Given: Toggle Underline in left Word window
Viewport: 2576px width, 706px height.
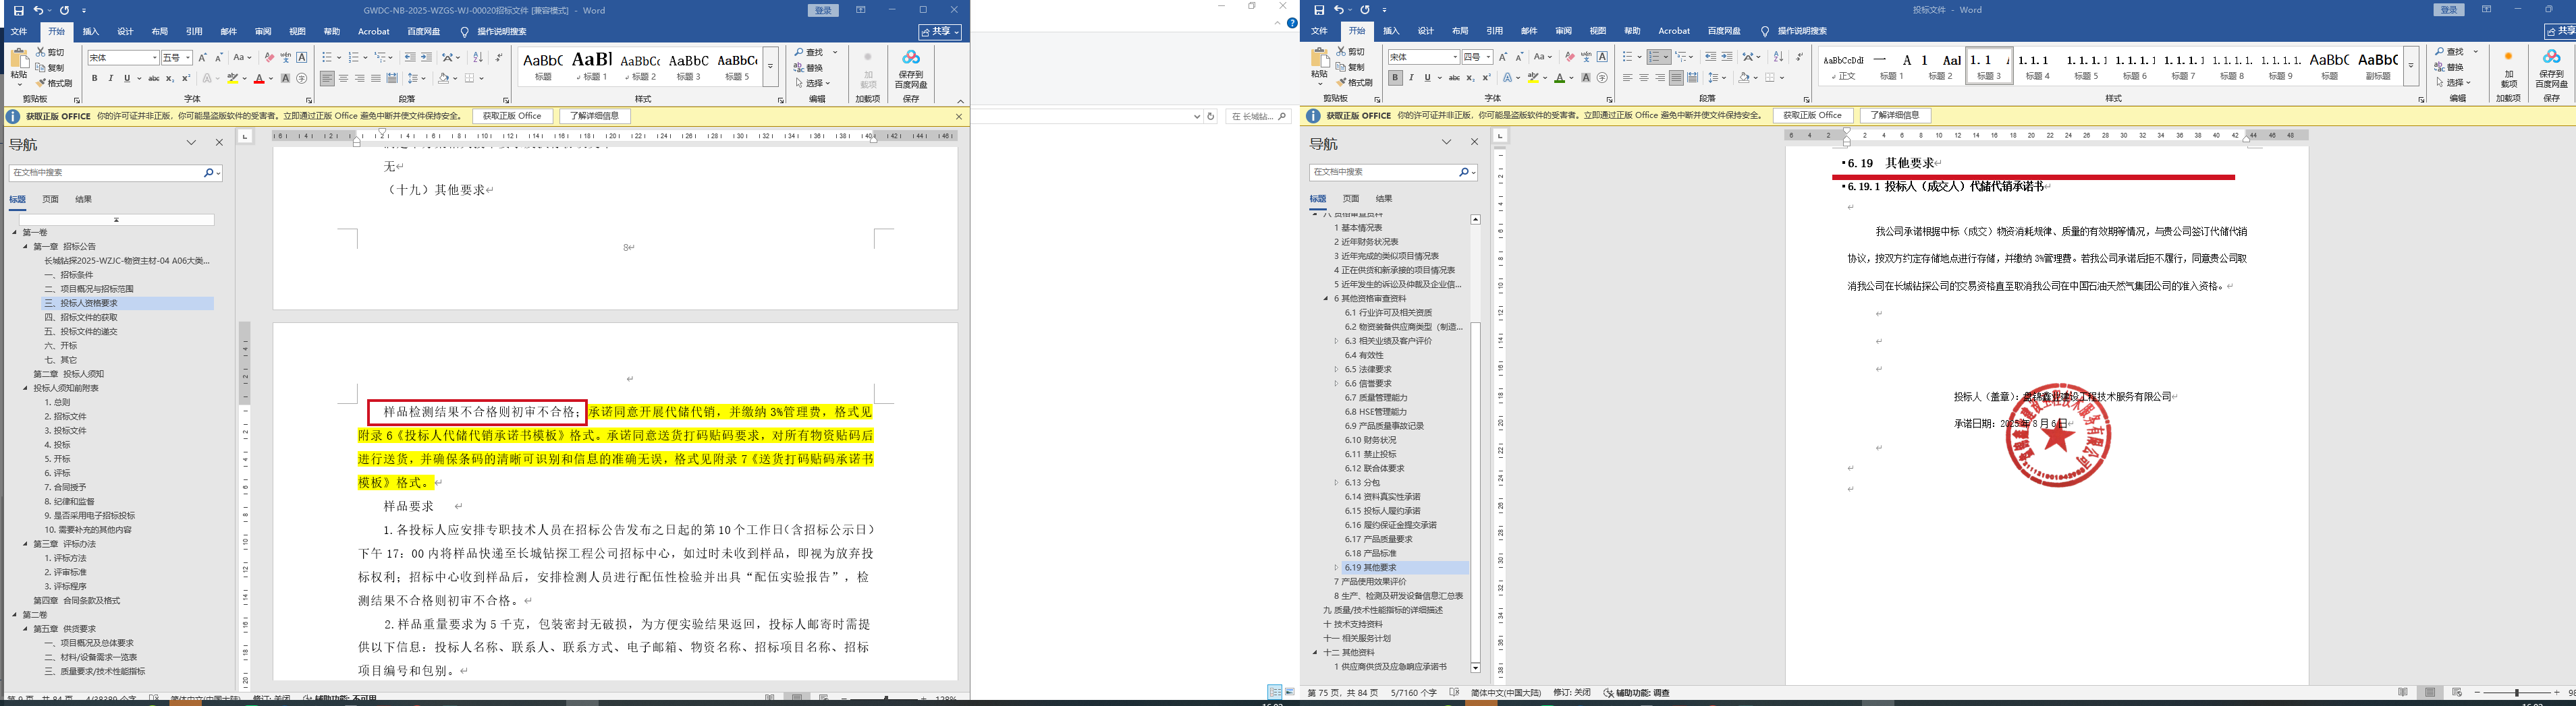Looking at the screenshot, I should pyautogui.click(x=127, y=78).
